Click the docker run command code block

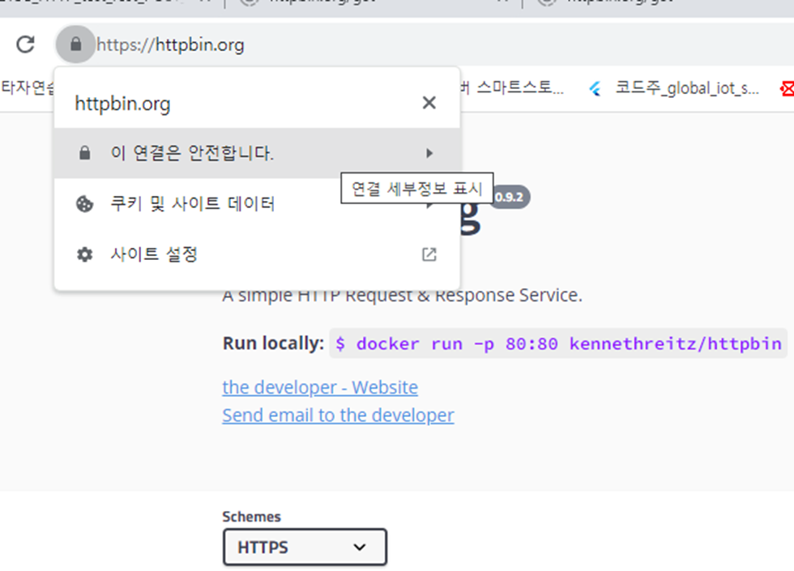tap(558, 343)
